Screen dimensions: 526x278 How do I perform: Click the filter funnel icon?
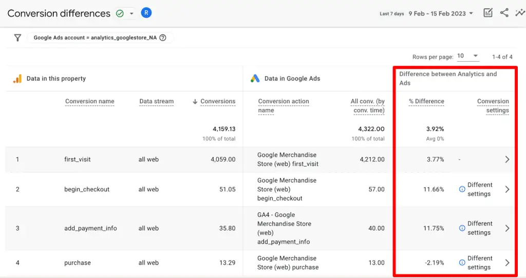[17, 38]
